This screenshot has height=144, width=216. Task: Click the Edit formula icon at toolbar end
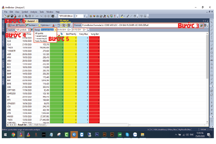(x=205, y=25)
